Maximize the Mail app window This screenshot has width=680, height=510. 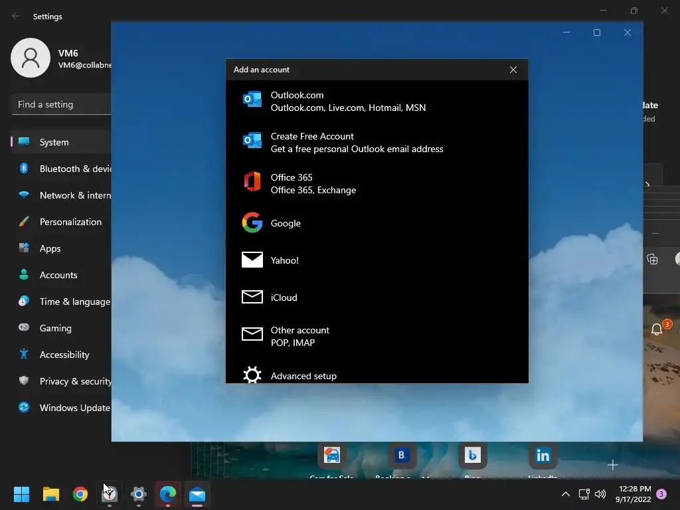pos(597,33)
